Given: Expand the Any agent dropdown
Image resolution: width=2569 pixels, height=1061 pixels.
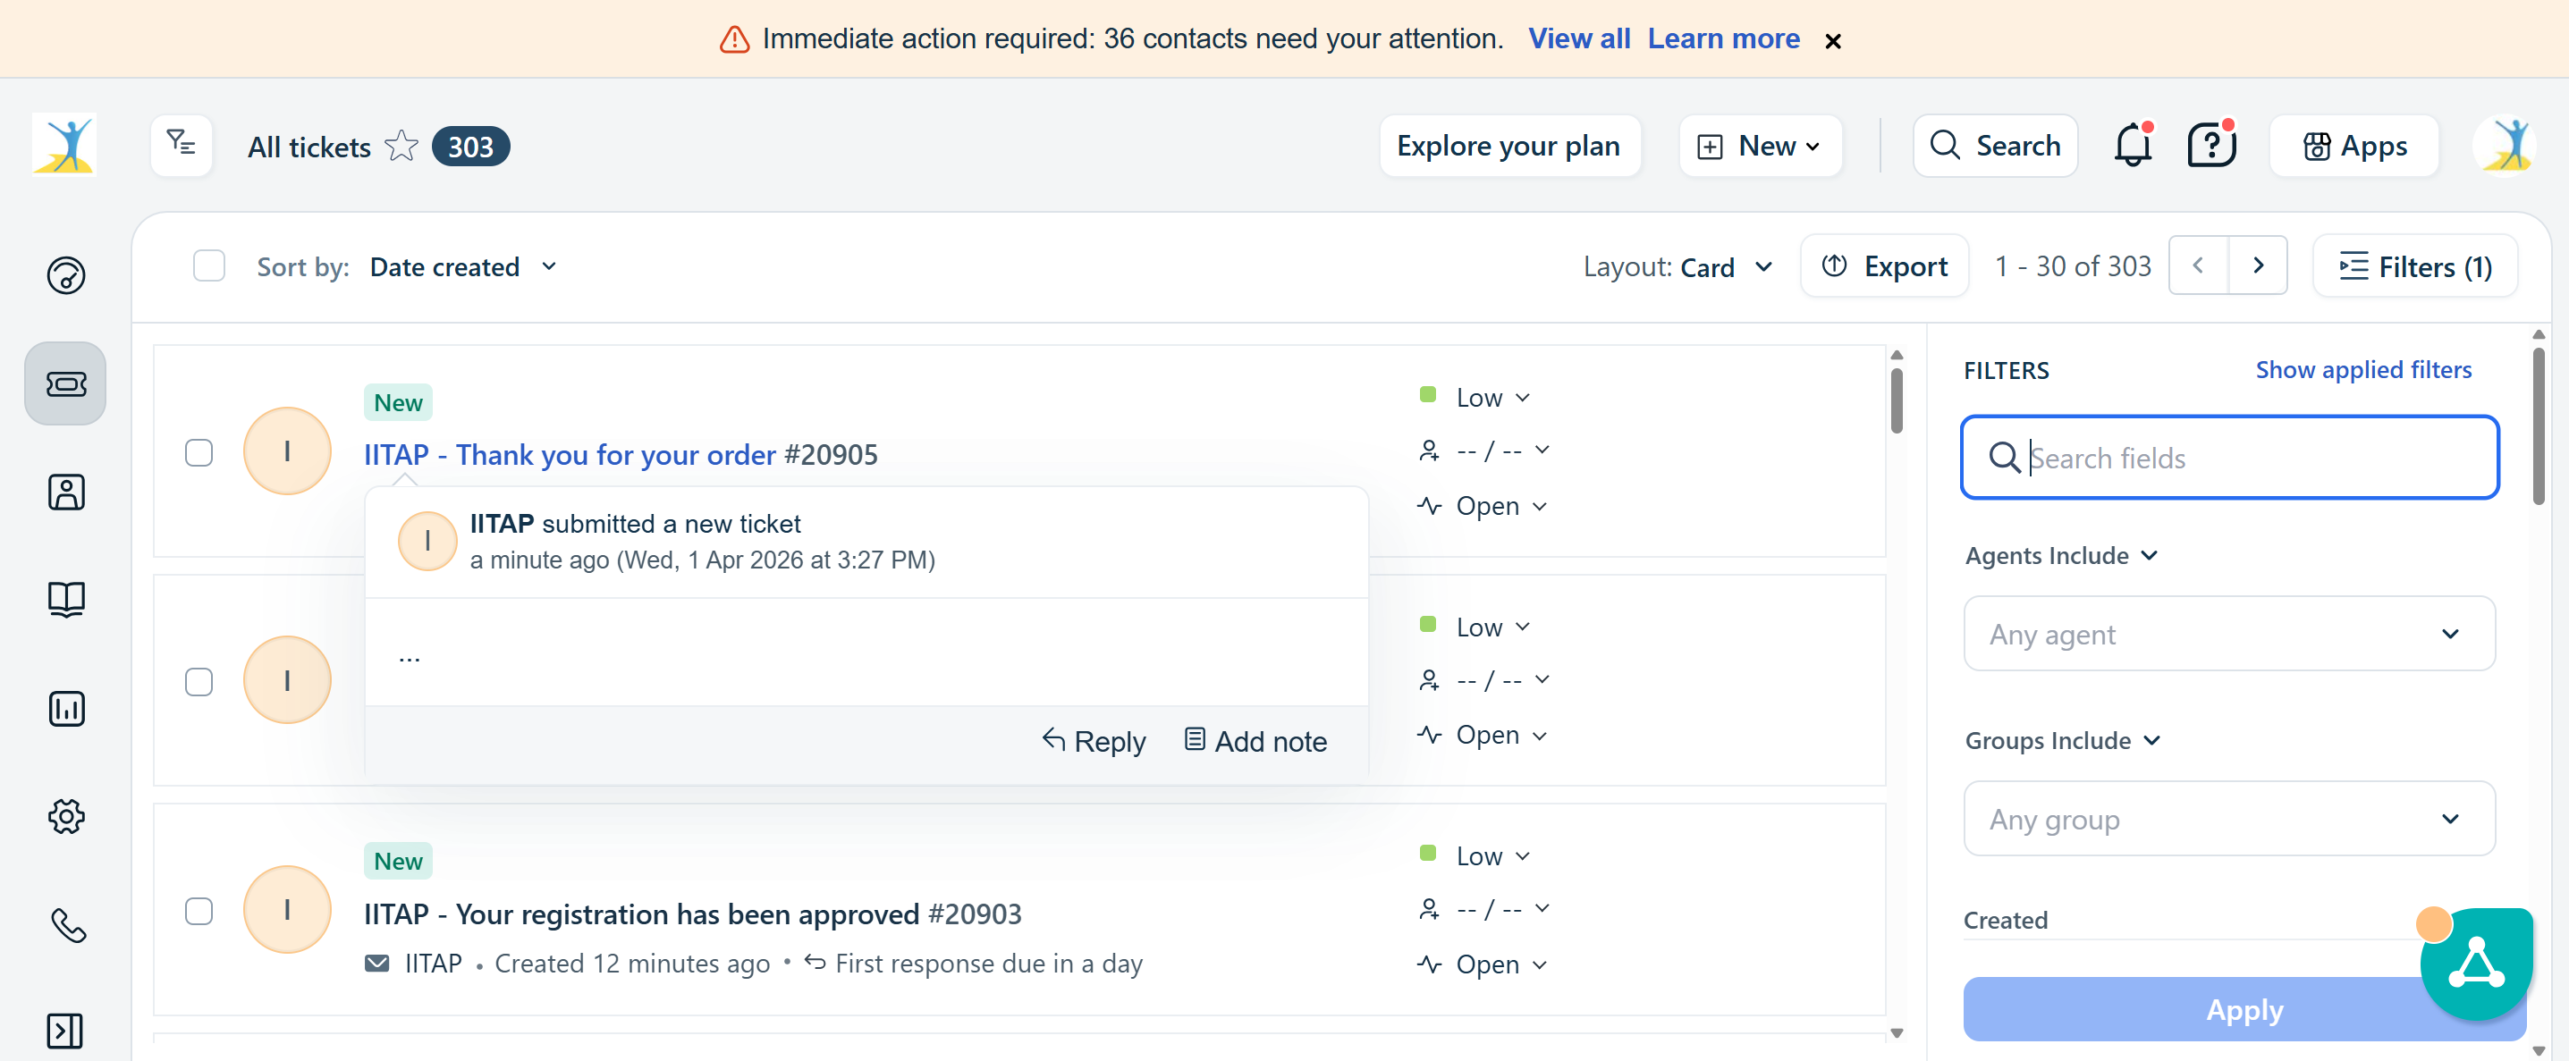Looking at the screenshot, I should (2229, 635).
